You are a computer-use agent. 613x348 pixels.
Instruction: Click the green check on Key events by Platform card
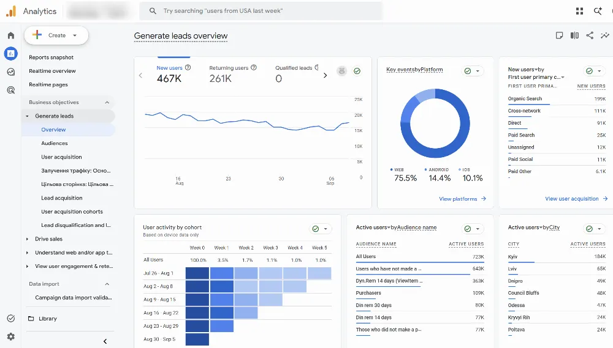tap(468, 71)
